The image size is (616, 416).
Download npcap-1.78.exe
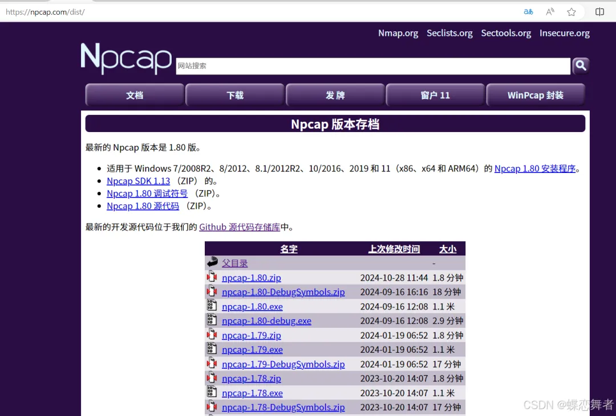pos(252,393)
